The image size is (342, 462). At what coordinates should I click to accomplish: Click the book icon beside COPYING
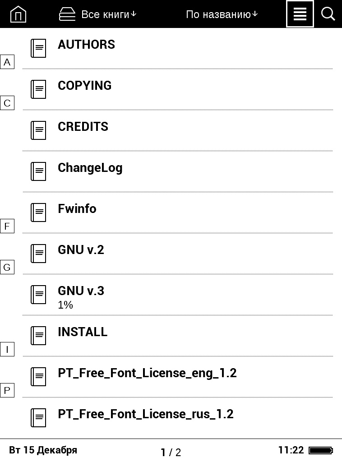(38, 89)
